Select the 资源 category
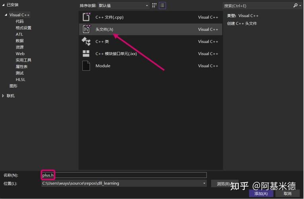This screenshot has width=304, height=199. pyautogui.click(x=19, y=47)
